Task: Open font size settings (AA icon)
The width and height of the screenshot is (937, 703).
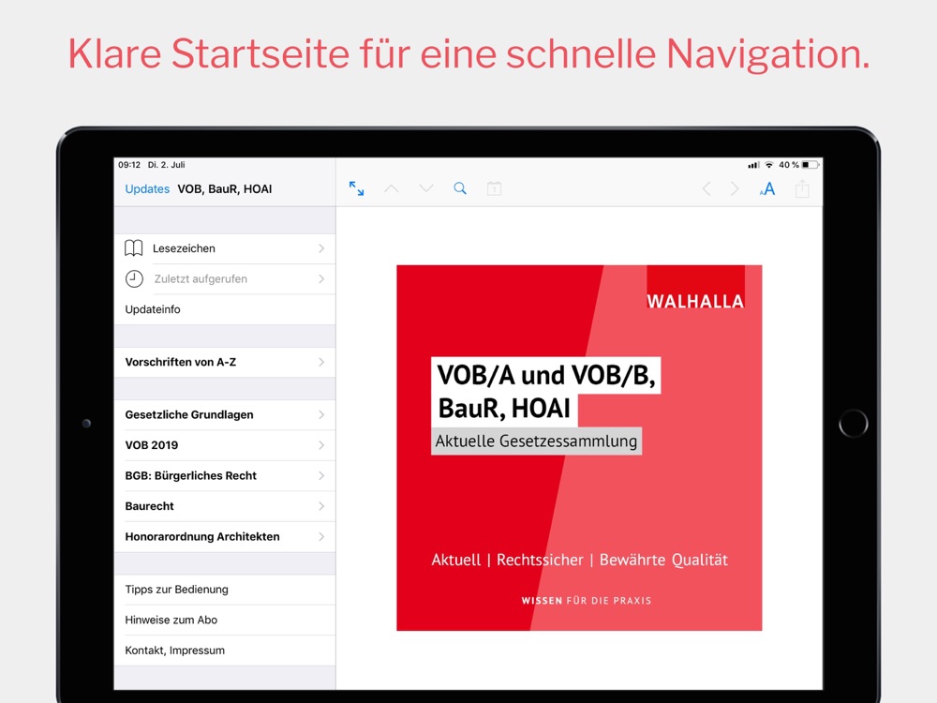Action: pyautogui.click(x=767, y=189)
